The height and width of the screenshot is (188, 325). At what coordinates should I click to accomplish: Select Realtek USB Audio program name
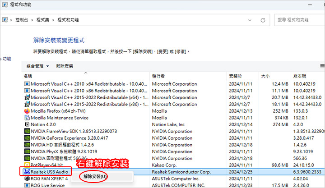click(49, 172)
